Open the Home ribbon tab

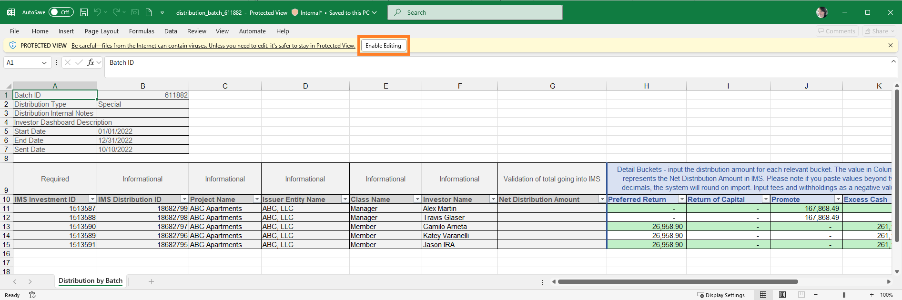[40, 31]
